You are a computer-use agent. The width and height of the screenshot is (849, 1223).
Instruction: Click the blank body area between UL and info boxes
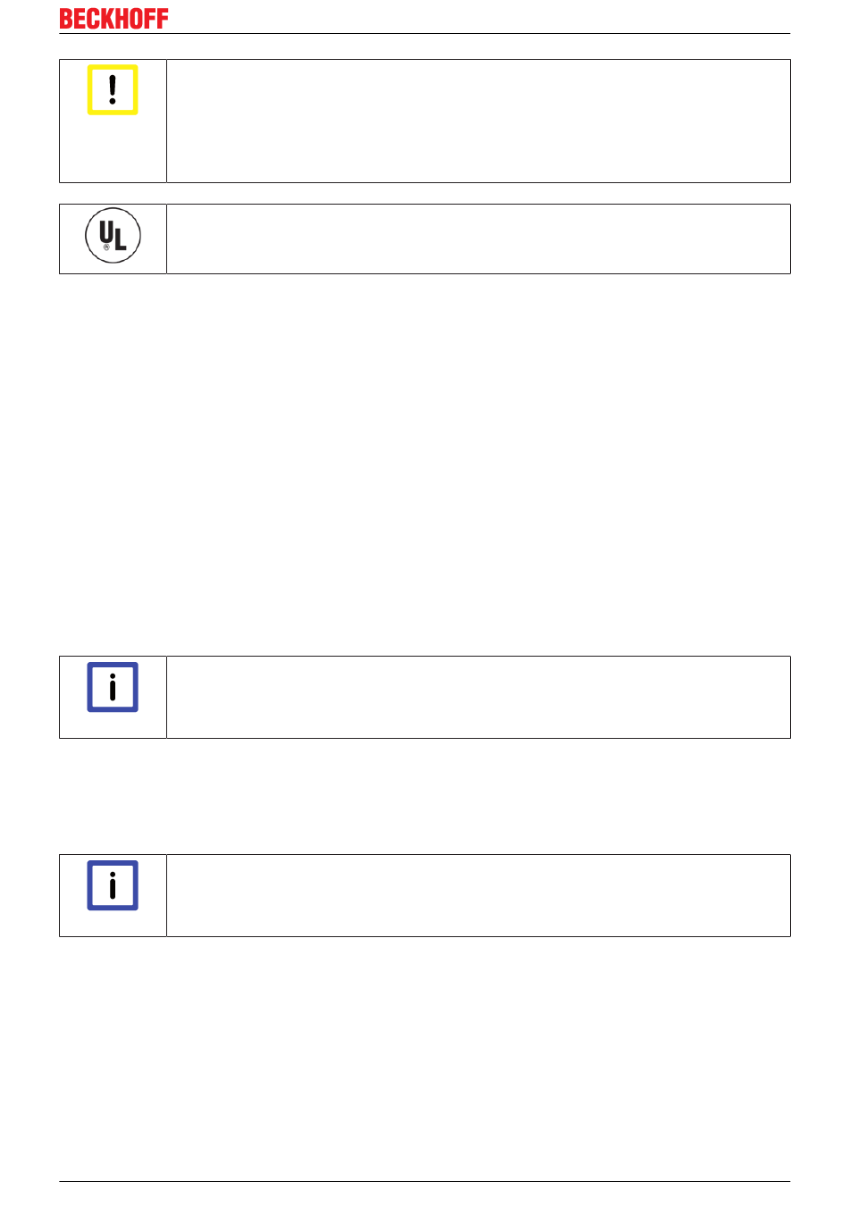coord(424,465)
